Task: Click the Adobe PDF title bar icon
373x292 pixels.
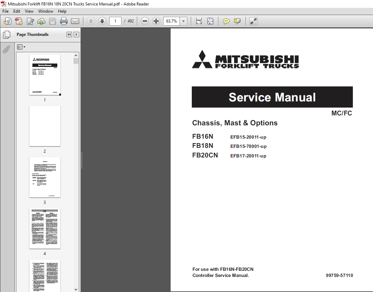Action: tap(3, 4)
